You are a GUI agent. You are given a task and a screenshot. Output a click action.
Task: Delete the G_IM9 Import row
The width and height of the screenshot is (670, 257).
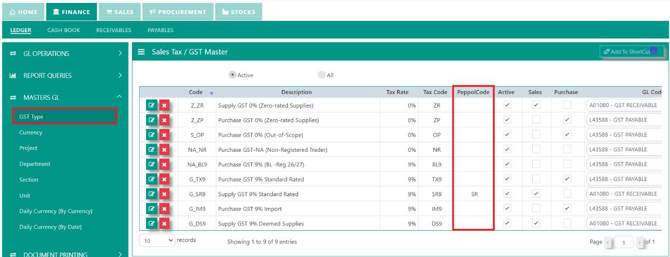(x=165, y=209)
